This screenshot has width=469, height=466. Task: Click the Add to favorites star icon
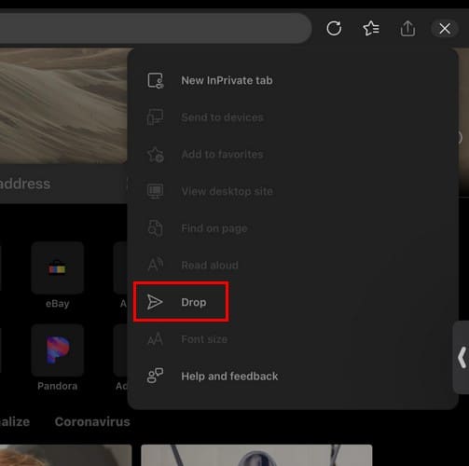[156, 154]
